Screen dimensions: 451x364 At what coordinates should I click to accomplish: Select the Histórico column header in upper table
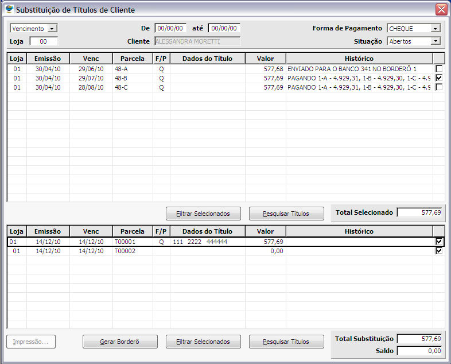[359, 59]
